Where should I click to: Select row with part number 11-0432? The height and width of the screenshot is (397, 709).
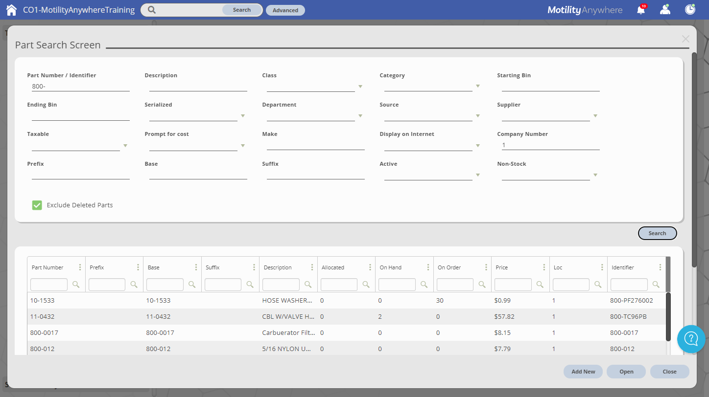point(346,316)
